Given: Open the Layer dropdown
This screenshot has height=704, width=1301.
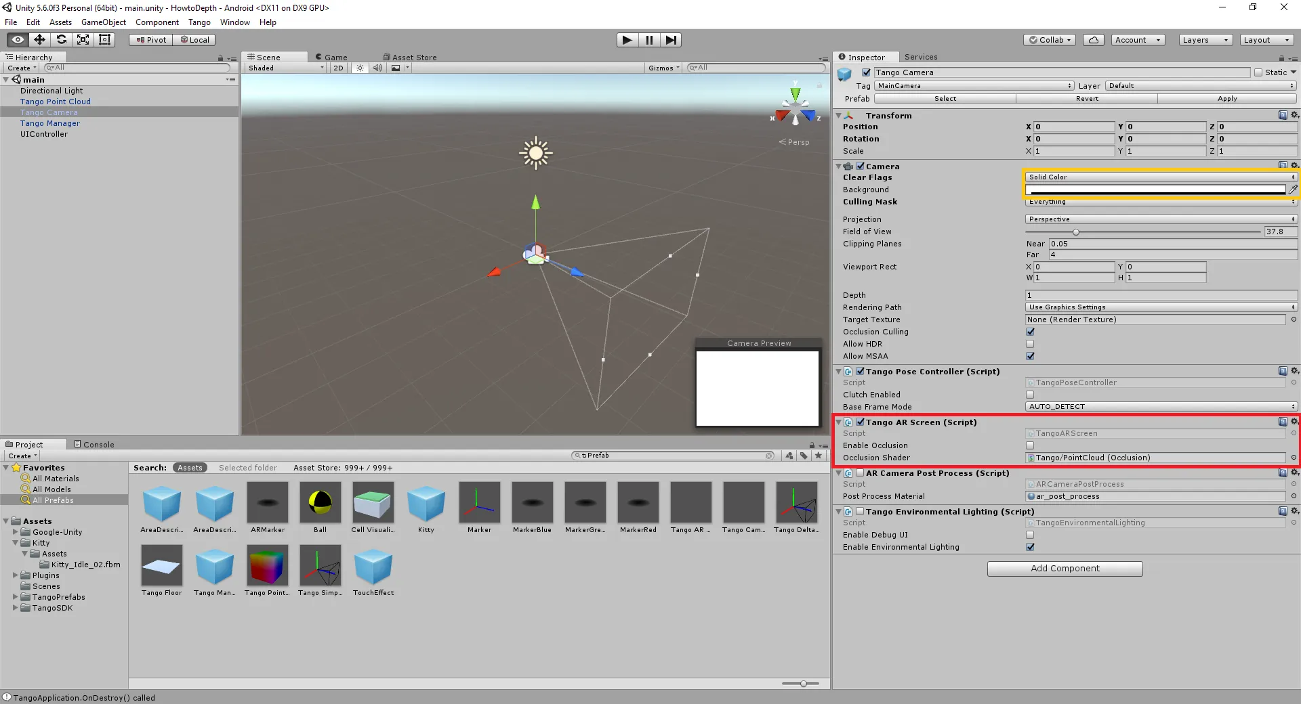Looking at the screenshot, I should [x=1201, y=86].
